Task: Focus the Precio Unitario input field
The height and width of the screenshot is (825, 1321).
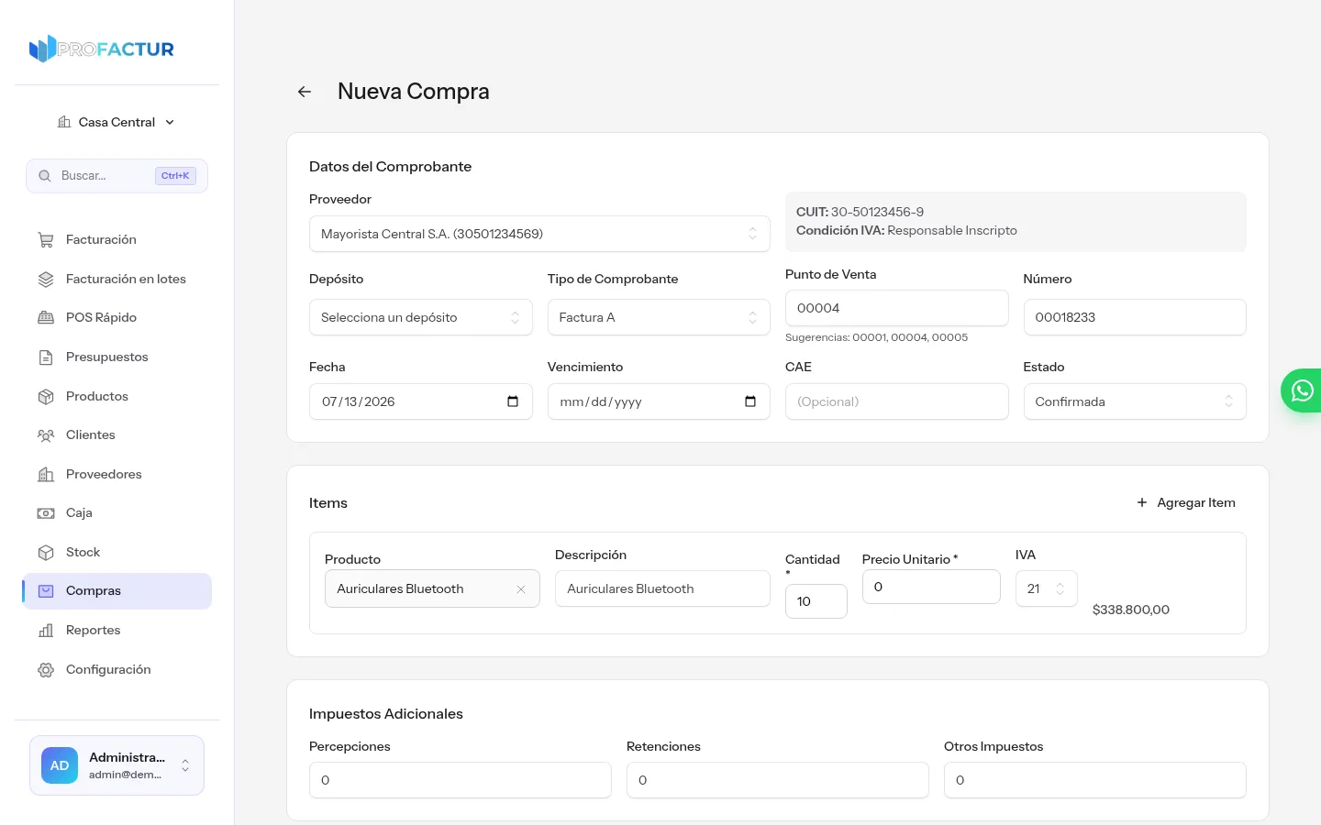Action: click(x=931, y=587)
